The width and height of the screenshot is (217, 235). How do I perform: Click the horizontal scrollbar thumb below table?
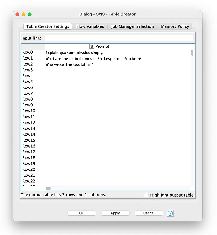pos(48,188)
